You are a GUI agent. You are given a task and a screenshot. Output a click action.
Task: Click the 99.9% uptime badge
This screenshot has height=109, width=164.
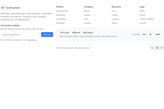[88, 32]
